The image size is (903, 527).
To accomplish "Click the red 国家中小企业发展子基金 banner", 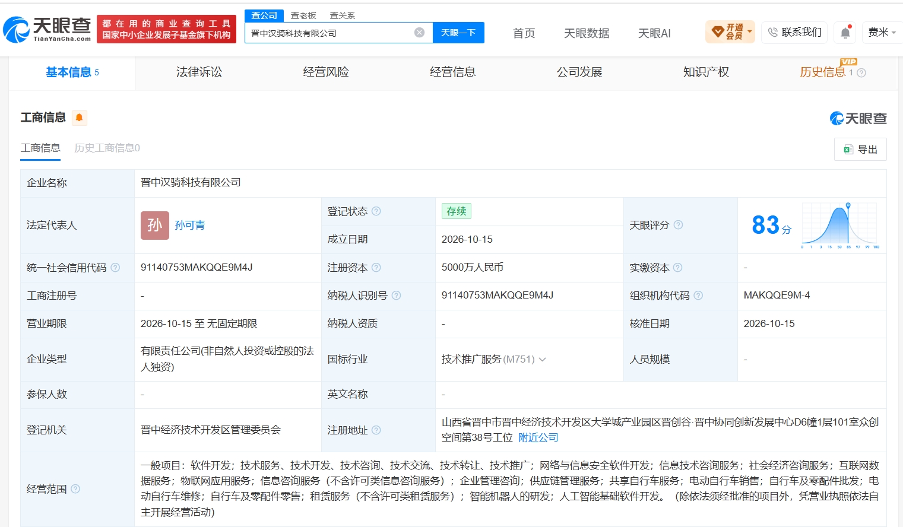I will click(x=166, y=29).
